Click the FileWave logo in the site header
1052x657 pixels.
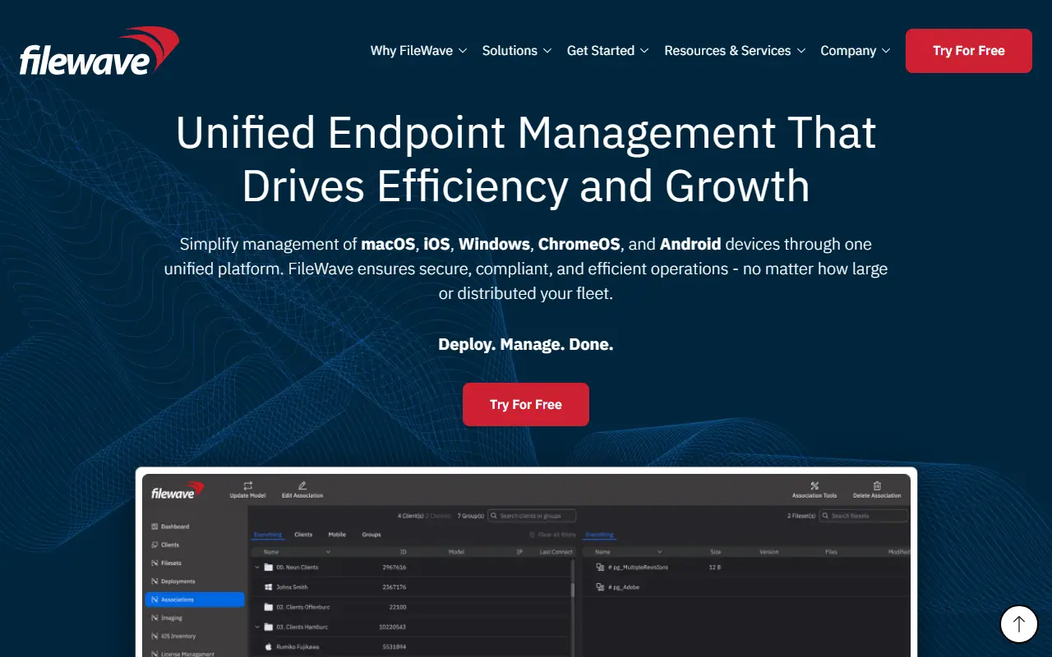[99, 51]
